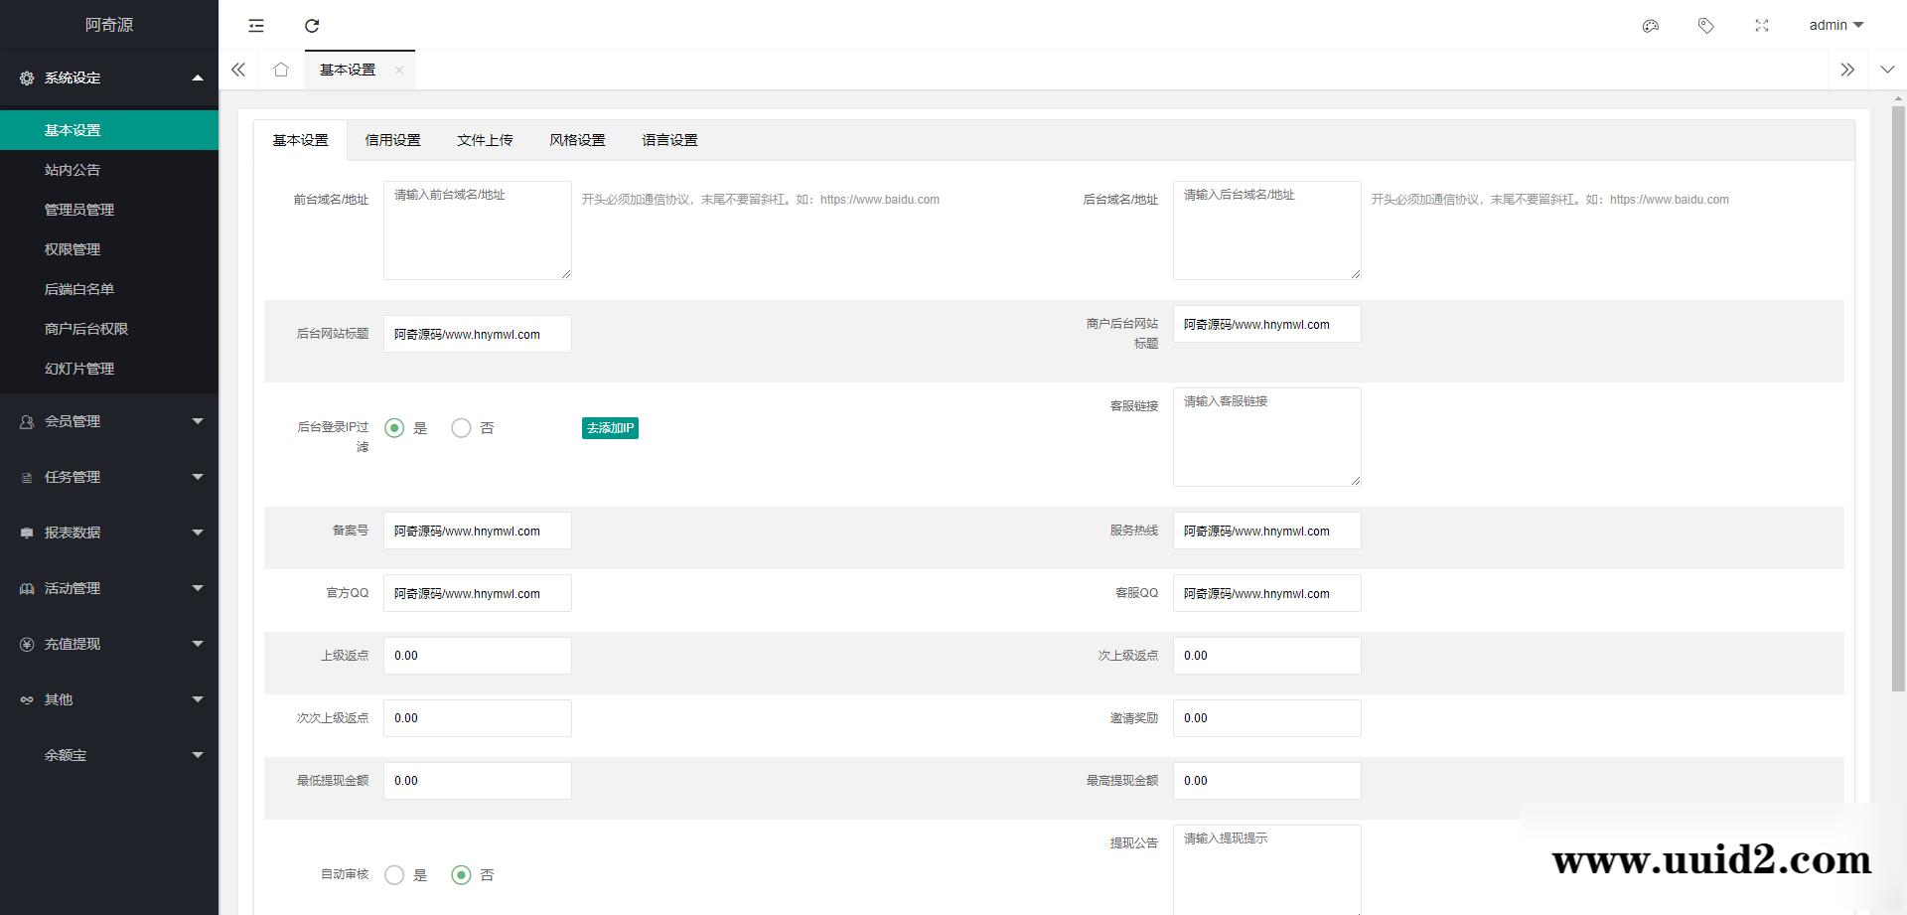Image resolution: width=1907 pixels, height=915 pixels.
Task: Open the admin user dropdown
Action: [x=1835, y=26]
